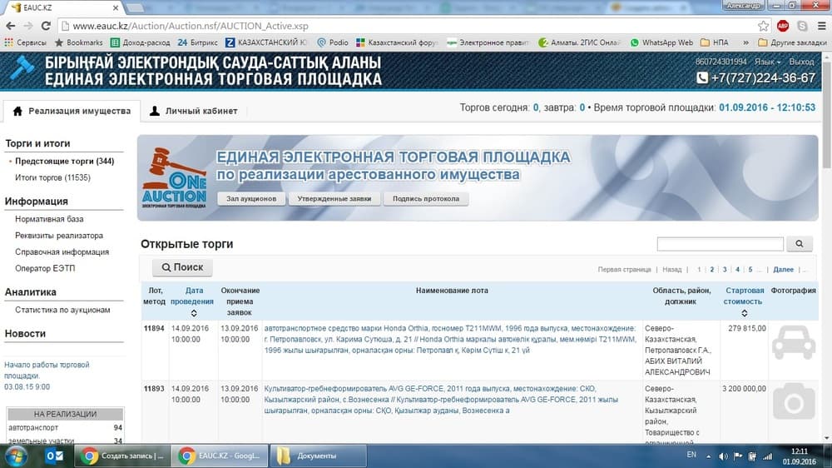Open the Сервисы apps bookmark
The width and height of the screenshot is (832, 468).
coord(26,42)
